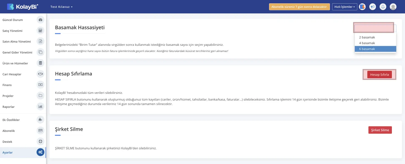Open the user profile avatar
The image size is (405, 164).
click(x=393, y=7)
